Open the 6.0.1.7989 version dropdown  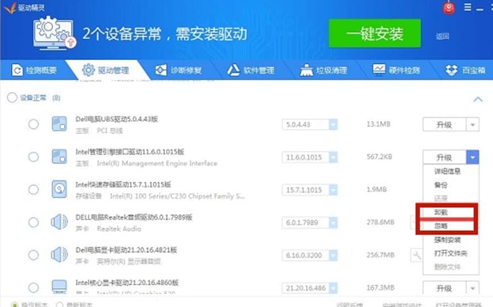(x=333, y=223)
